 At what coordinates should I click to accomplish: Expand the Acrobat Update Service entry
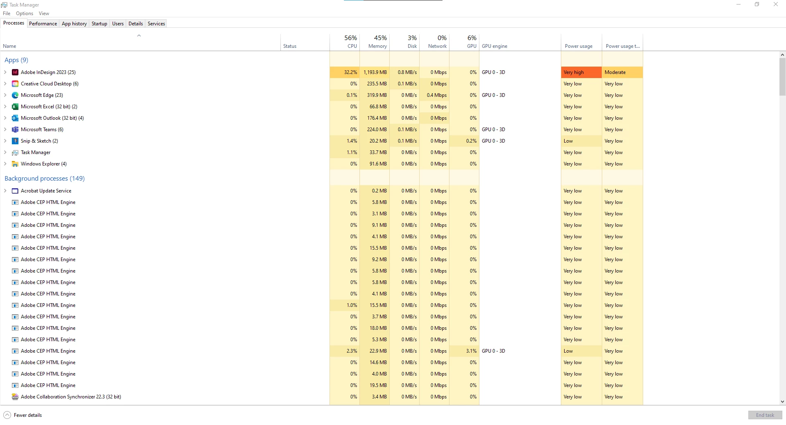[x=5, y=191]
